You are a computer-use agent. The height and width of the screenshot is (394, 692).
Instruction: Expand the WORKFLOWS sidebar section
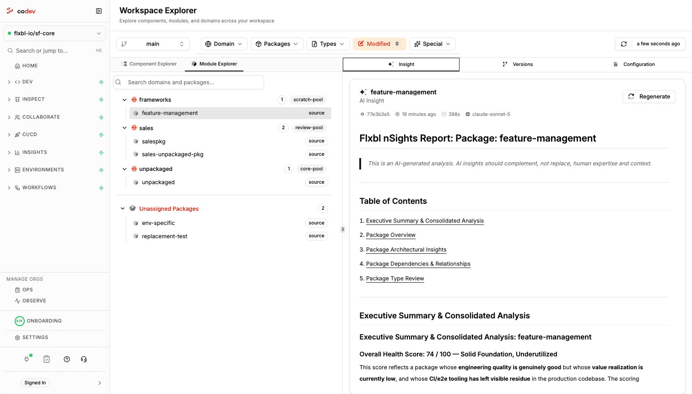(x=9, y=188)
